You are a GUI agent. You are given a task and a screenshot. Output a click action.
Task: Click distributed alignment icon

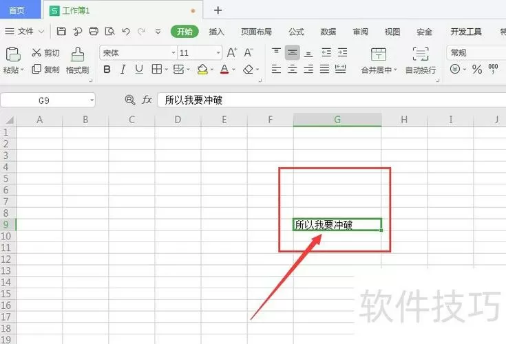click(x=341, y=69)
